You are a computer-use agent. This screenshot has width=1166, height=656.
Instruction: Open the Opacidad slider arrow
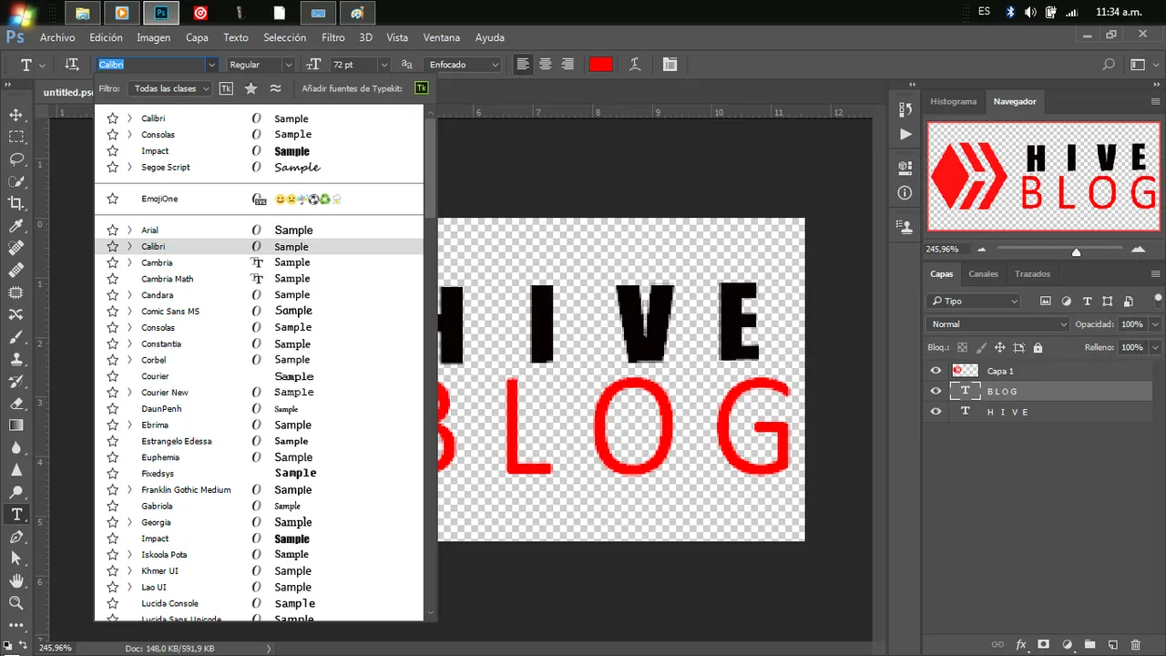coord(1155,323)
